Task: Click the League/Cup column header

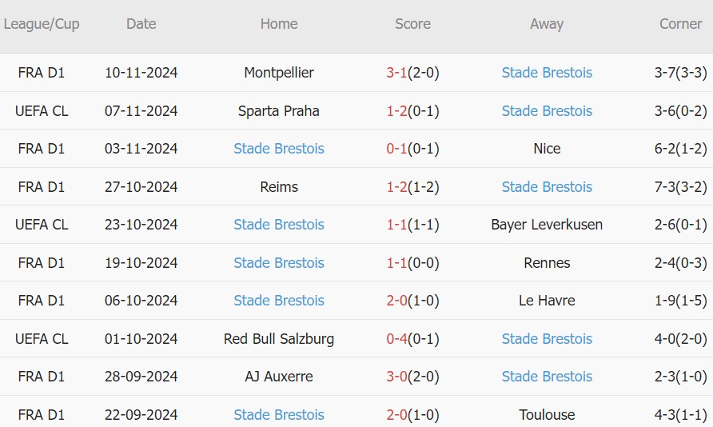Action: click(x=42, y=24)
